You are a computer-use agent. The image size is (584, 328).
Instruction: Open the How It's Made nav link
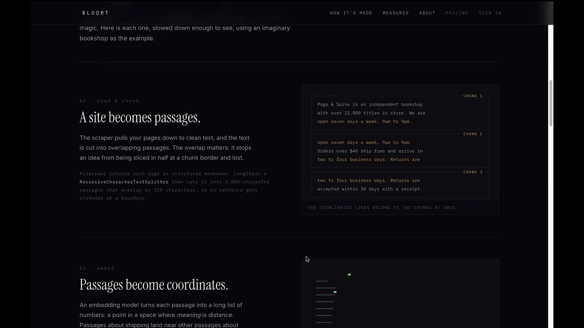pos(351,13)
